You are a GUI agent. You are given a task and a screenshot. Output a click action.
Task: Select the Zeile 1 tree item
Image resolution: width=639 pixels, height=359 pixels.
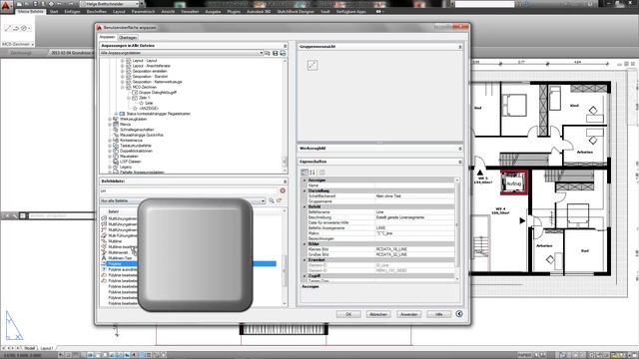(144, 98)
